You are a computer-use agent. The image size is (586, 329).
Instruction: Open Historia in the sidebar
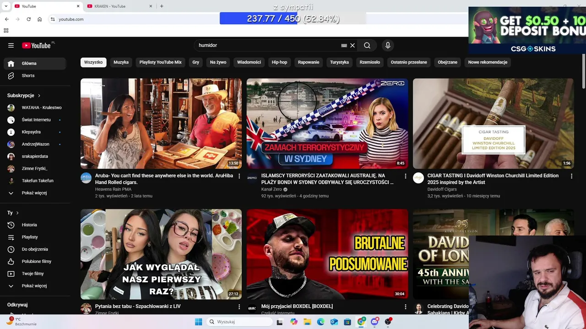(x=36, y=225)
